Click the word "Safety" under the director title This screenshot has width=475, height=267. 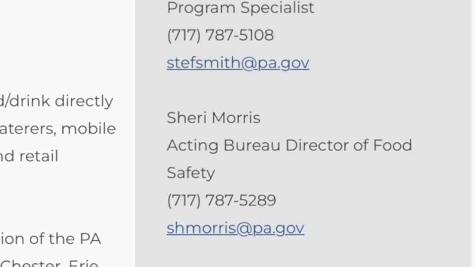[x=191, y=174]
